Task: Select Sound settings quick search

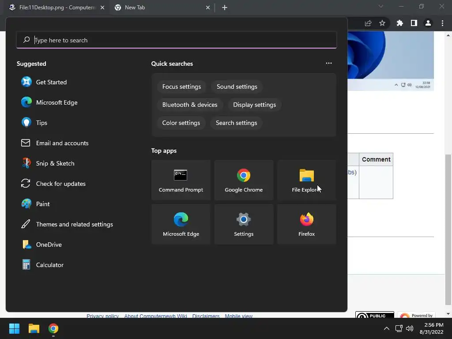Action: pos(237,87)
